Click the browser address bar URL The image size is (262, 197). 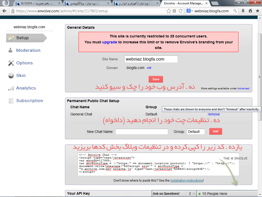pos(62,11)
